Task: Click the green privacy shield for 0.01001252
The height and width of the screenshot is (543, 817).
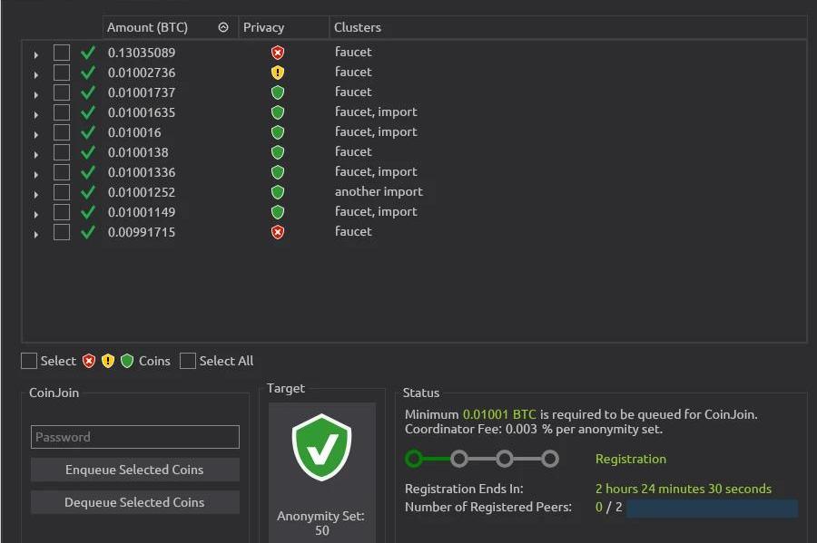Action: pos(278,192)
